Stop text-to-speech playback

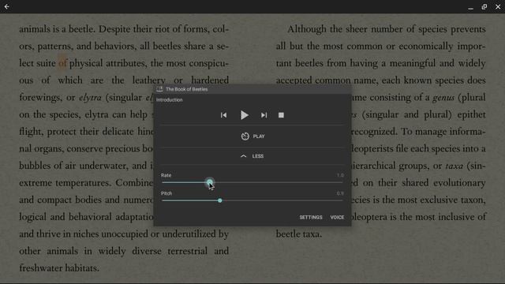click(281, 115)
